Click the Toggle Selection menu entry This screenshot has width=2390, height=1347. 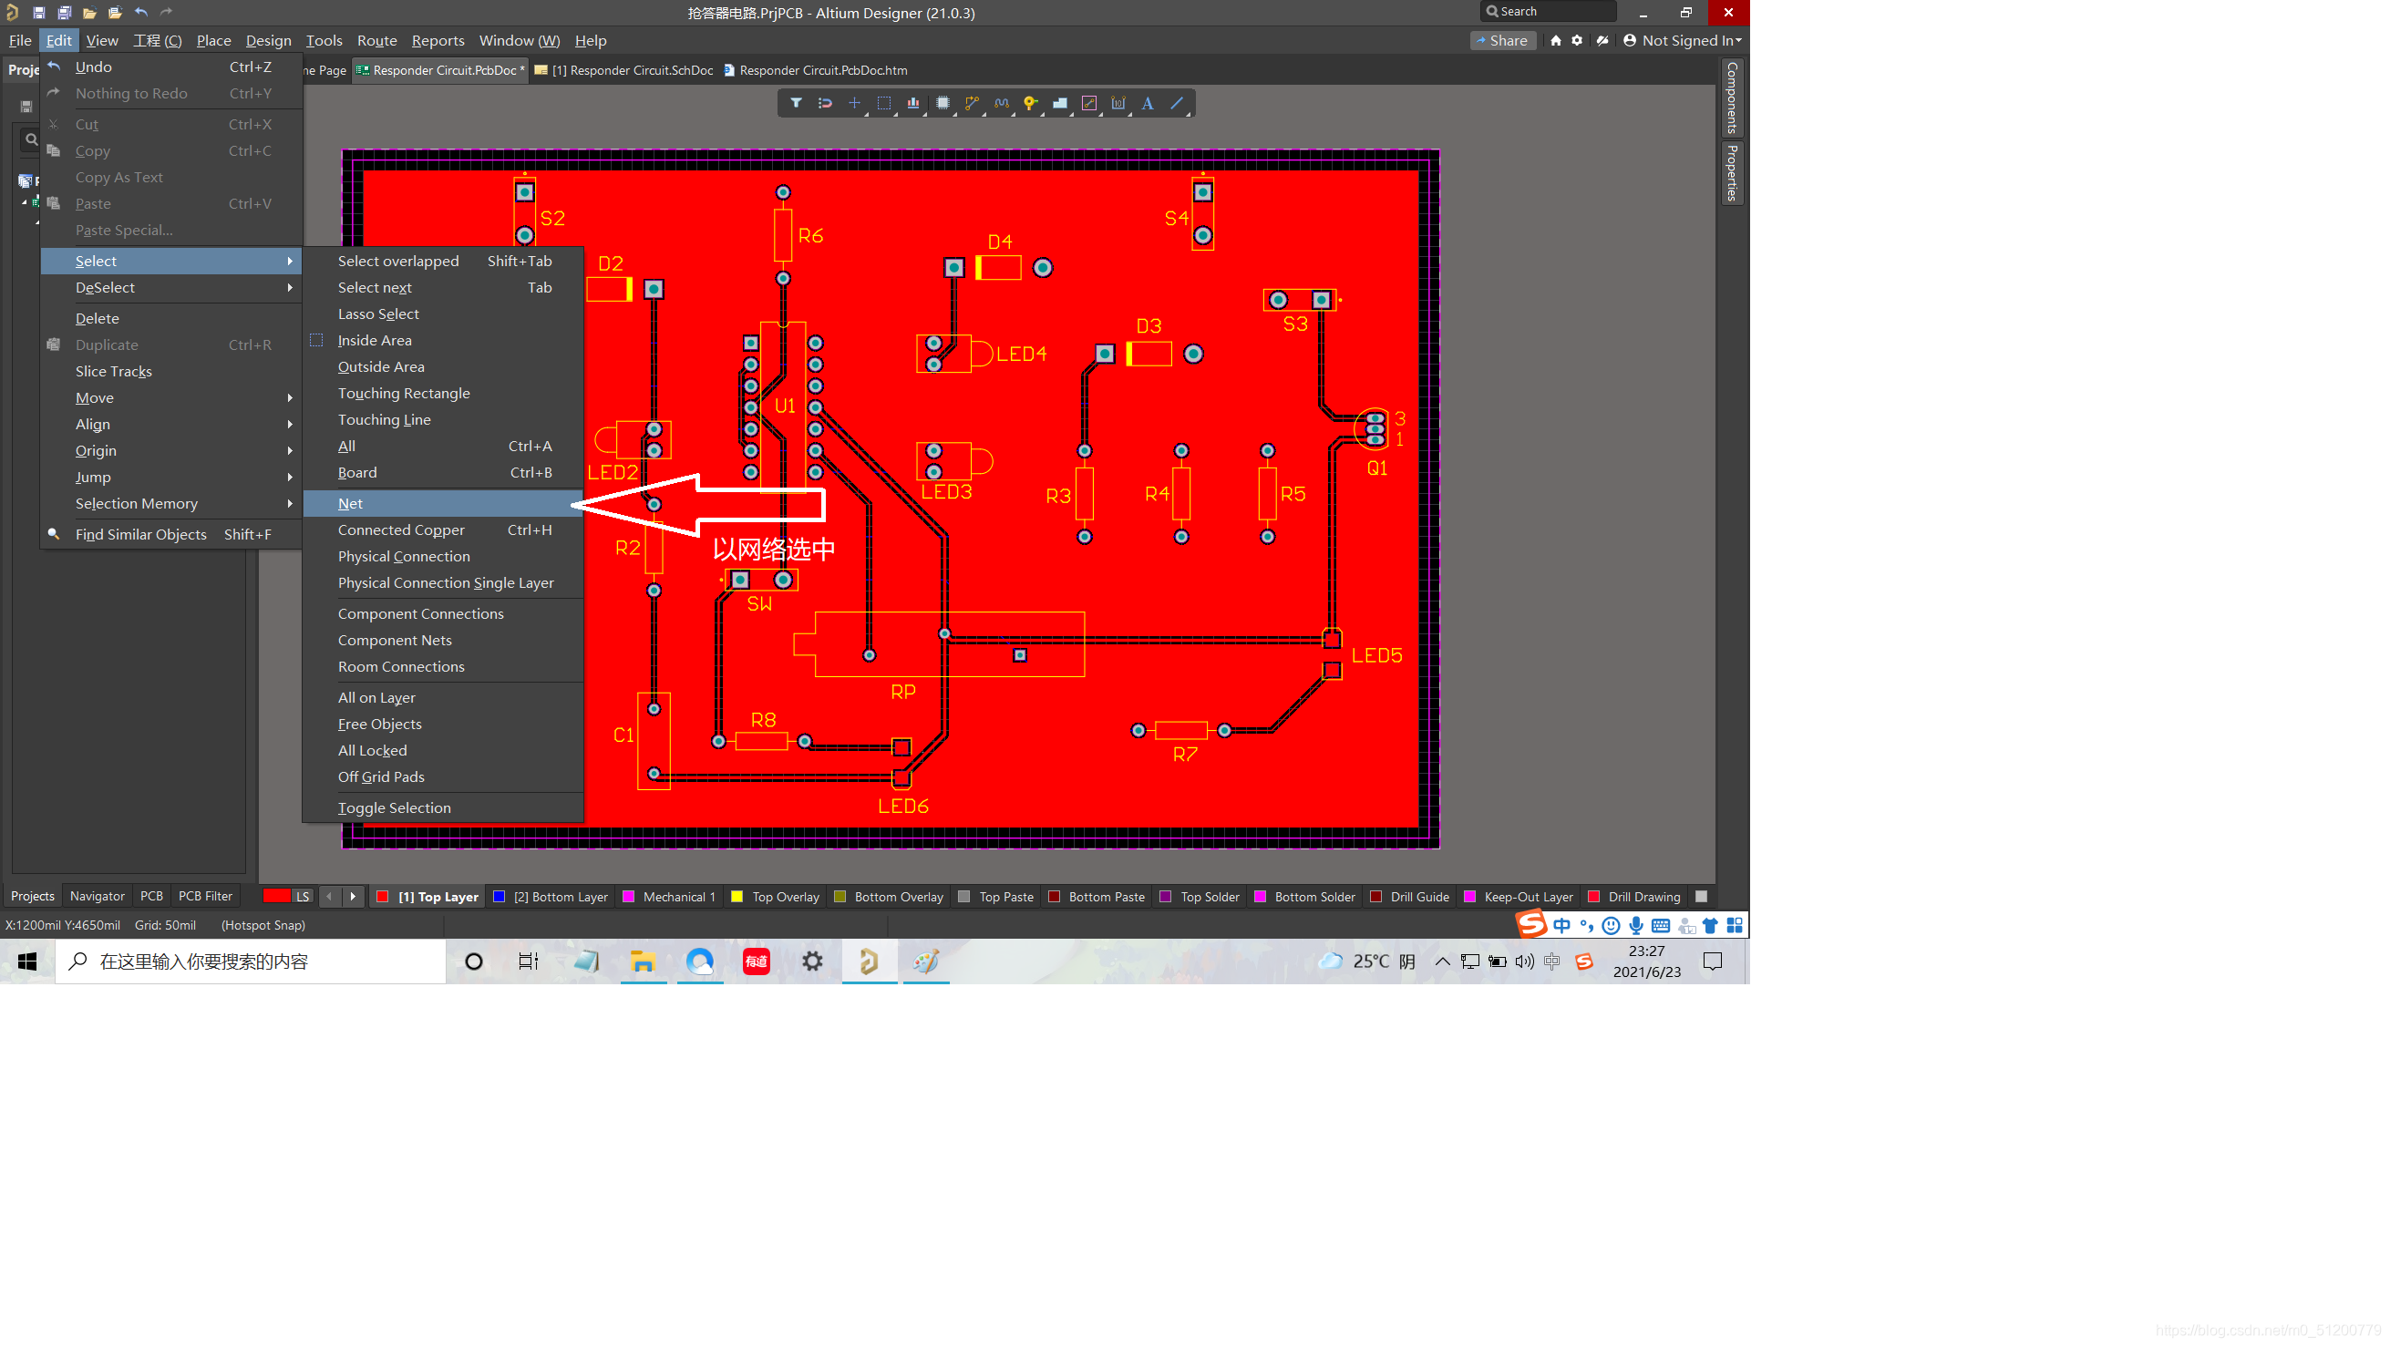(394, 807)
